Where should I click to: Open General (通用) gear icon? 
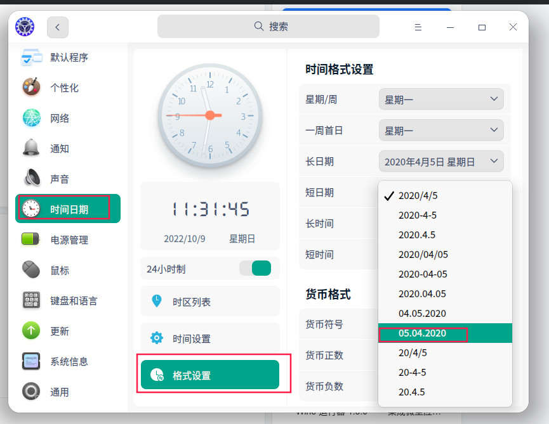coord(32,392)
